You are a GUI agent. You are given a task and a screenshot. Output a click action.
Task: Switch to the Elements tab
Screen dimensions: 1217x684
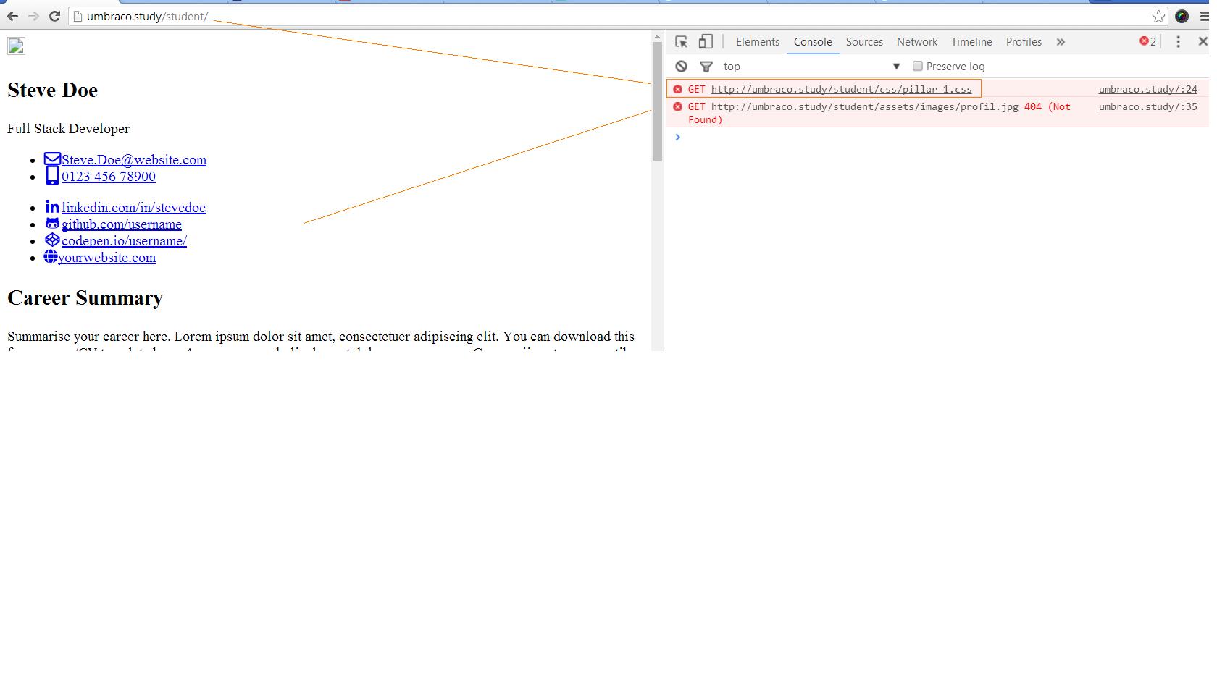point(757,42)
